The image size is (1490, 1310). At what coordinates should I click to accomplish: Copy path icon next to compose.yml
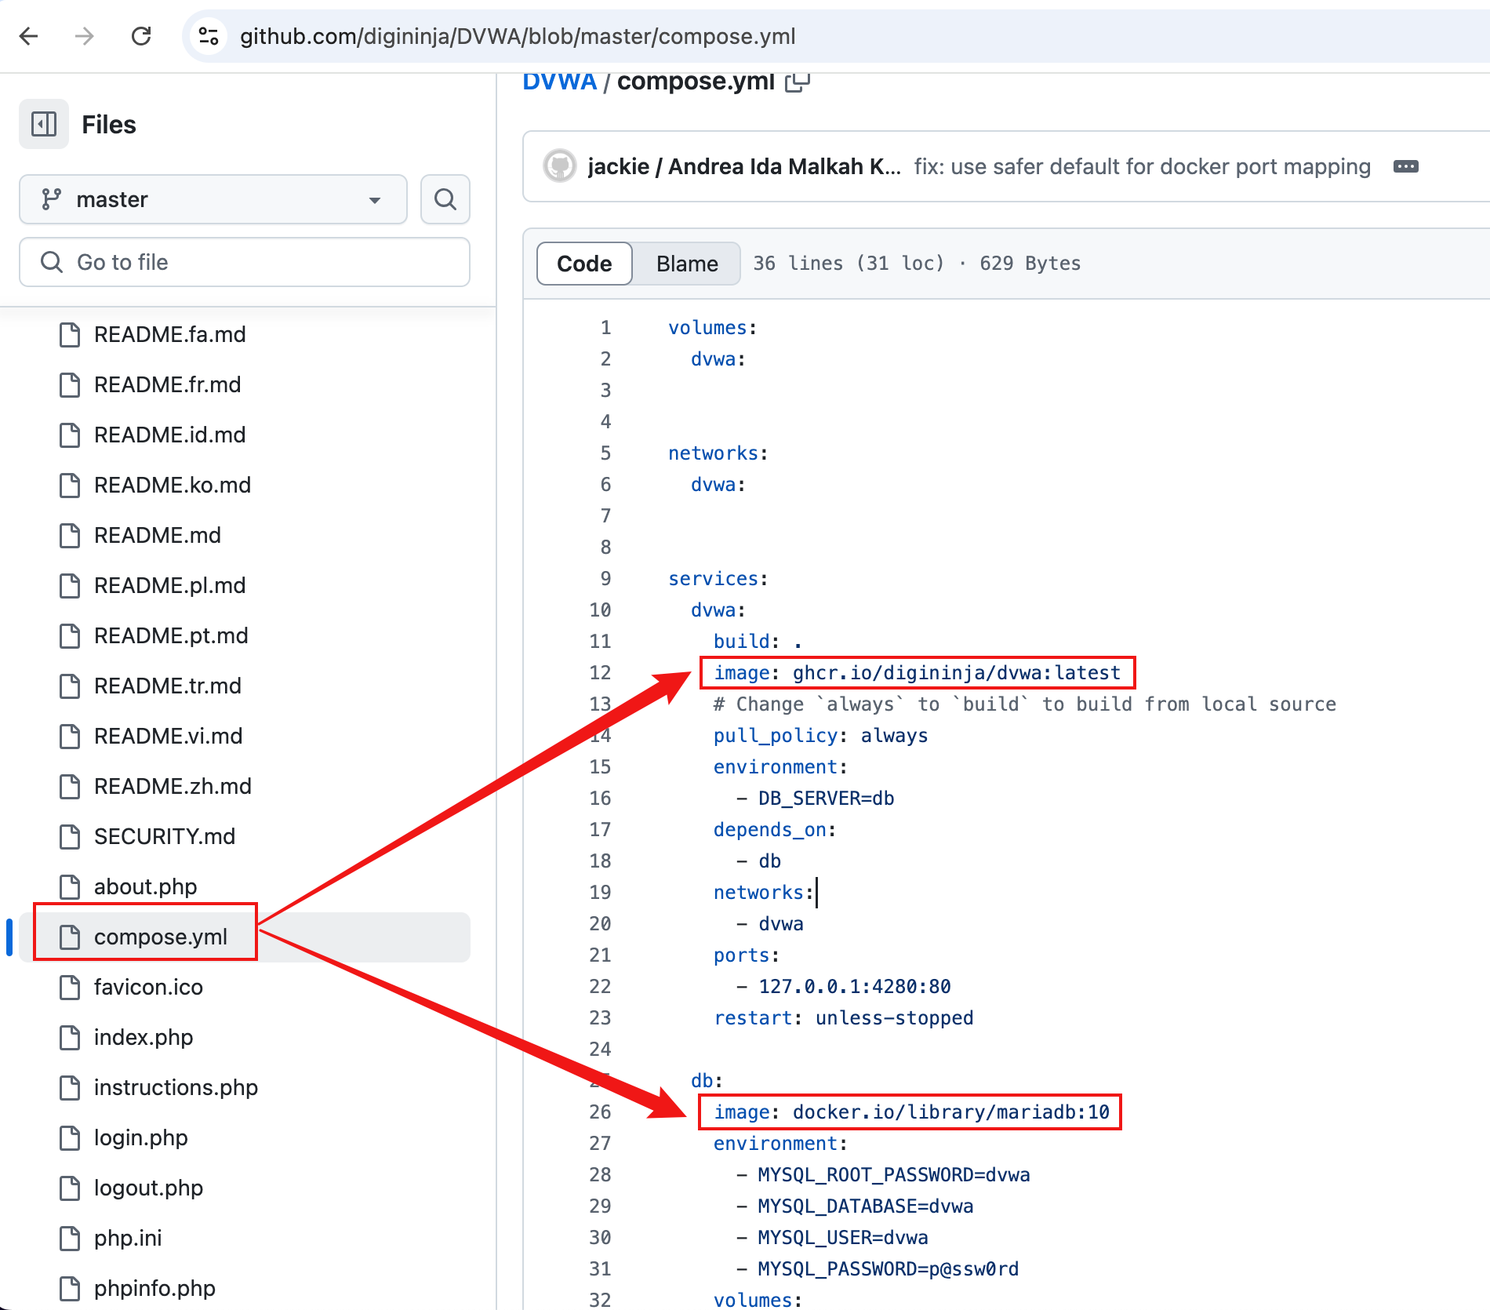pos(798,81)
